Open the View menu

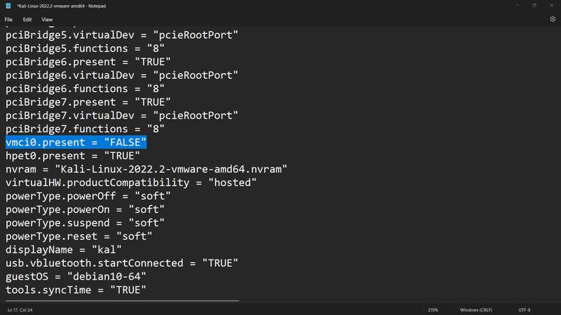pyautogui.click(x=47, y=20)
